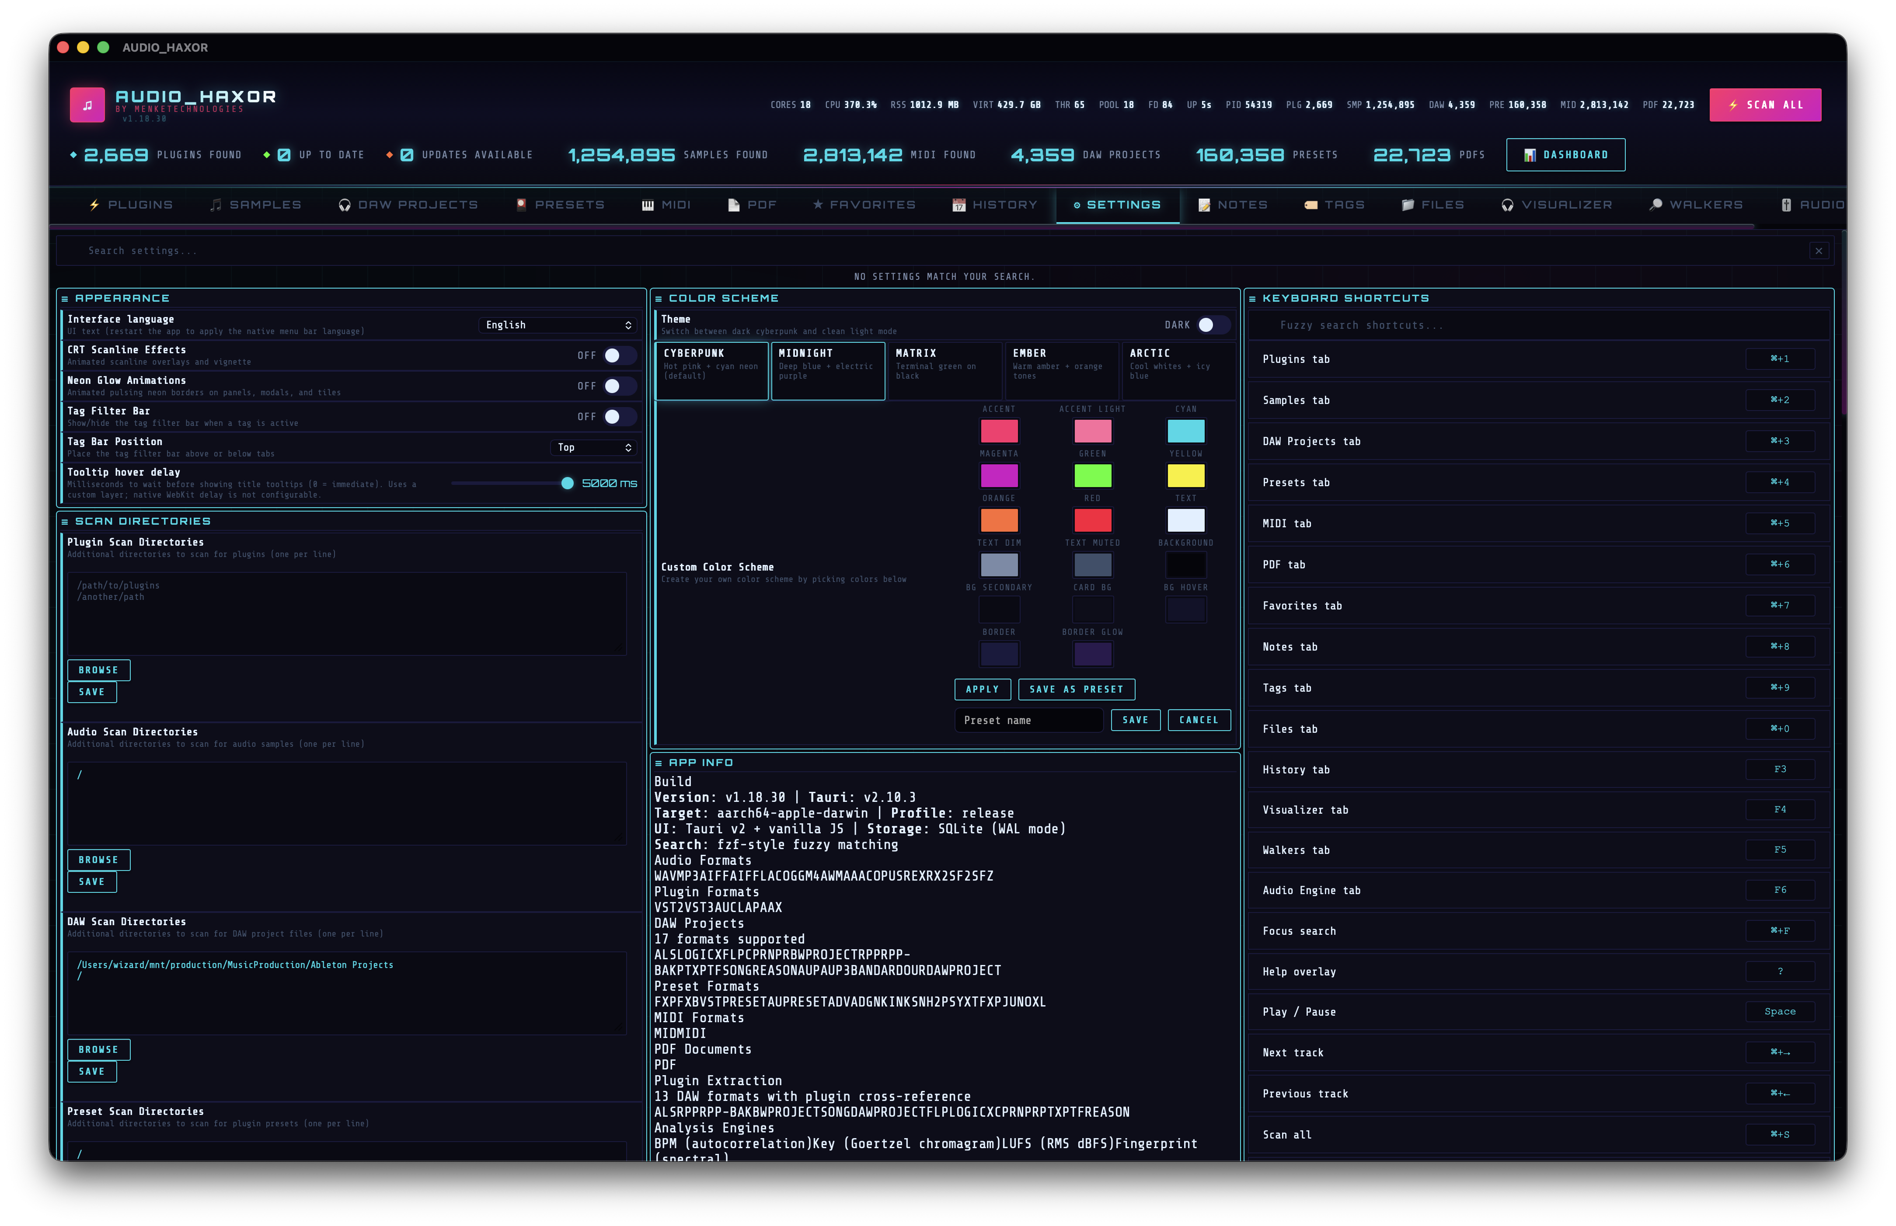
Task: Pick the Yellow color swatch
Action: click(x=1185, y=476)
